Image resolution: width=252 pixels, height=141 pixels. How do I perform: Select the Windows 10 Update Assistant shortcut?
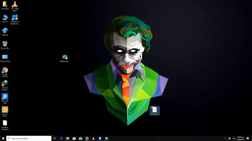tap(15, 20)
